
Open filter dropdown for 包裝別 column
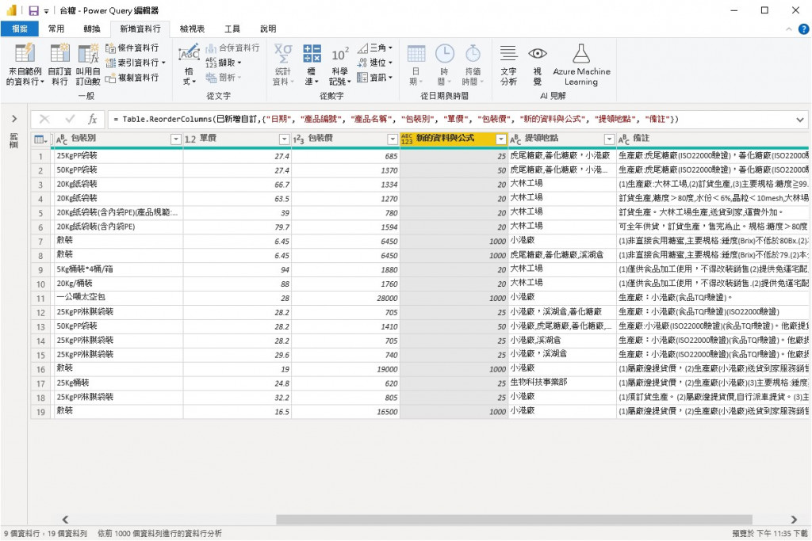click(175, 139)
